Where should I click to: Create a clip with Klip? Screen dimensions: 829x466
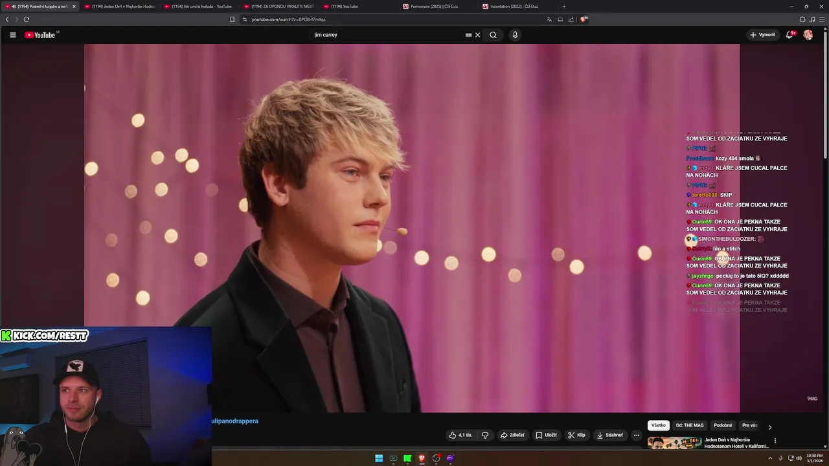click(x=576, y=435)
